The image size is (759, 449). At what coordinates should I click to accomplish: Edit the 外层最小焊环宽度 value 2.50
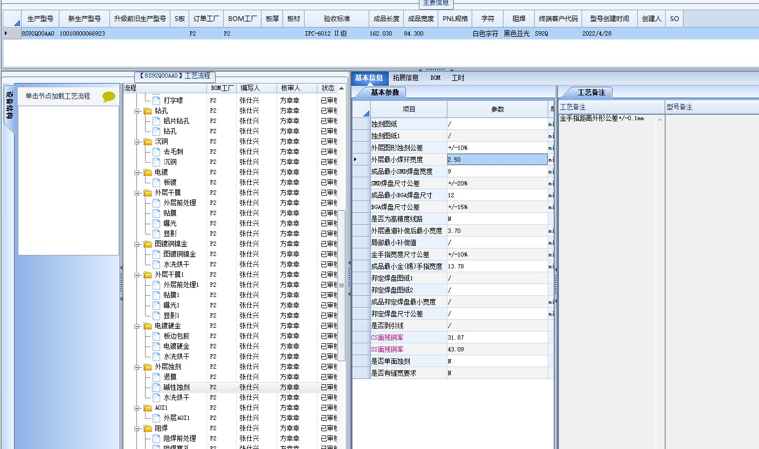[497, 160]
